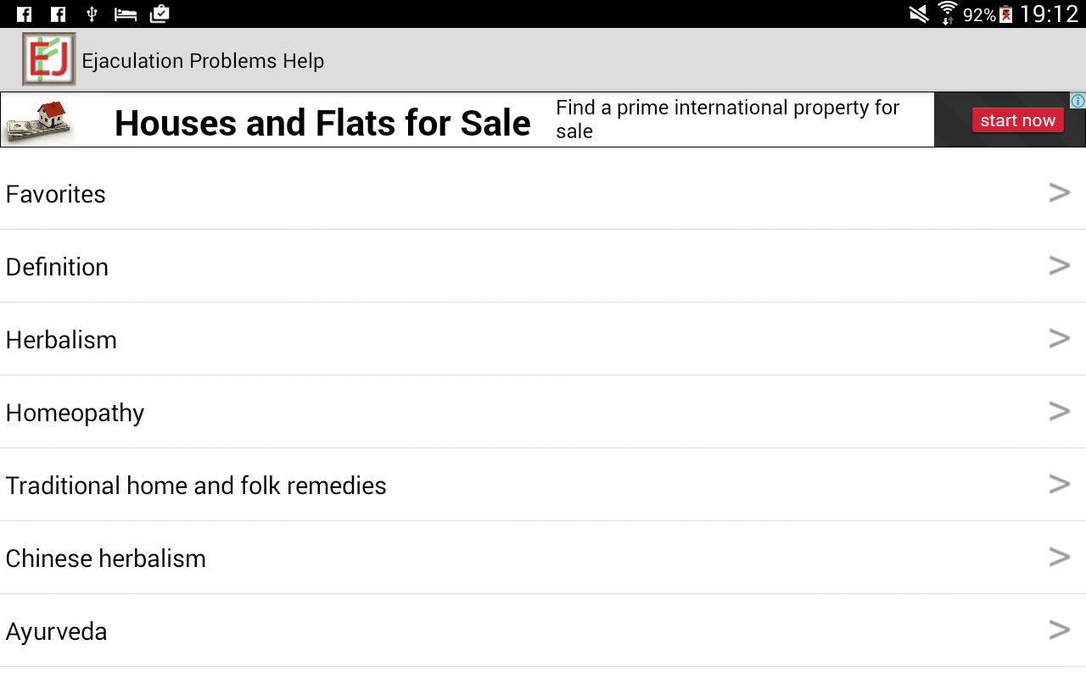The image size is (1086, 678).
Task: Open the Definition list entry
Action: tap(58, 267)
